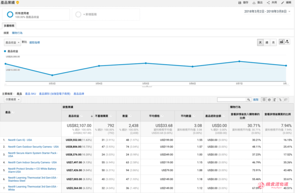Open Nest Cam IQ - USA product
The width and height of the screenshot is (295, 193).
click(x=20, y=140)
